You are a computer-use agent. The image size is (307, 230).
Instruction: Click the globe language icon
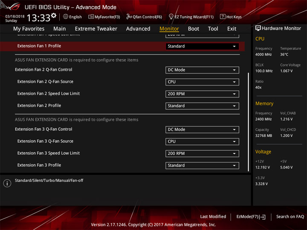66,17
